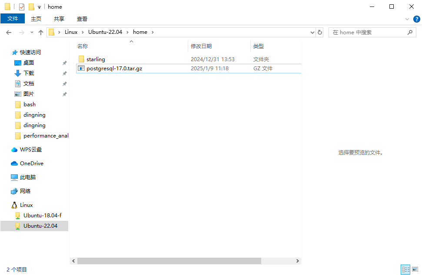
Task: Click Linux in the address breadcrumb
Action: click(x=71, y=32)
